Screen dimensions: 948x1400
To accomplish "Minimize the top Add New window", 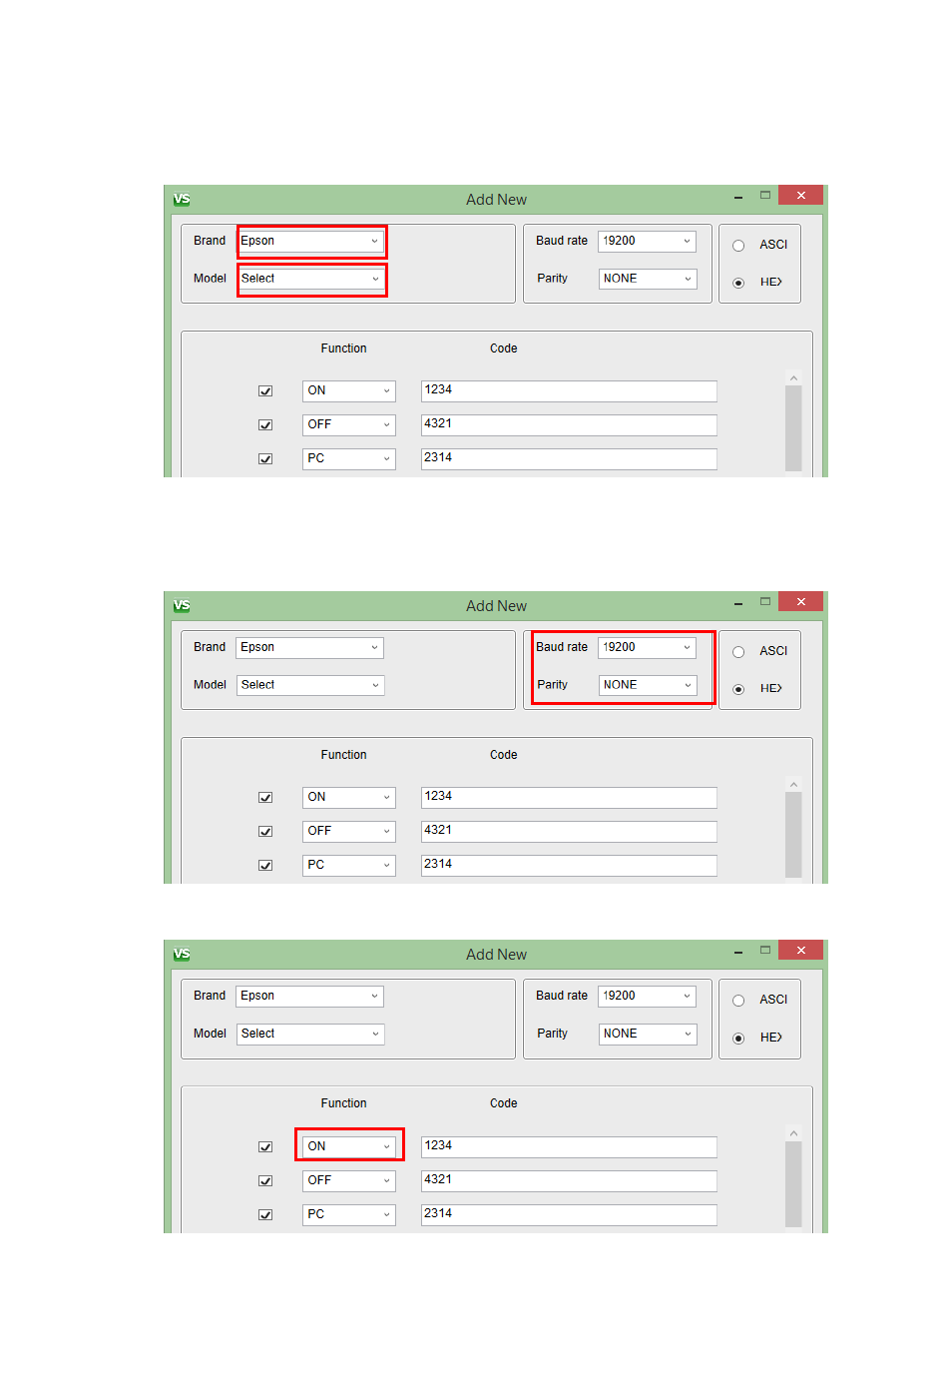I will point(737,198).
